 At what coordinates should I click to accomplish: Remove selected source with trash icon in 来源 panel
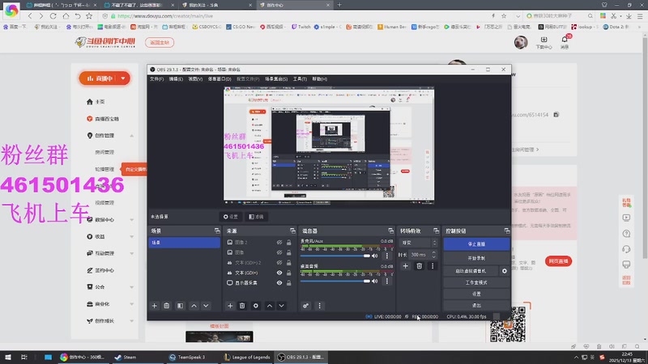242,306
